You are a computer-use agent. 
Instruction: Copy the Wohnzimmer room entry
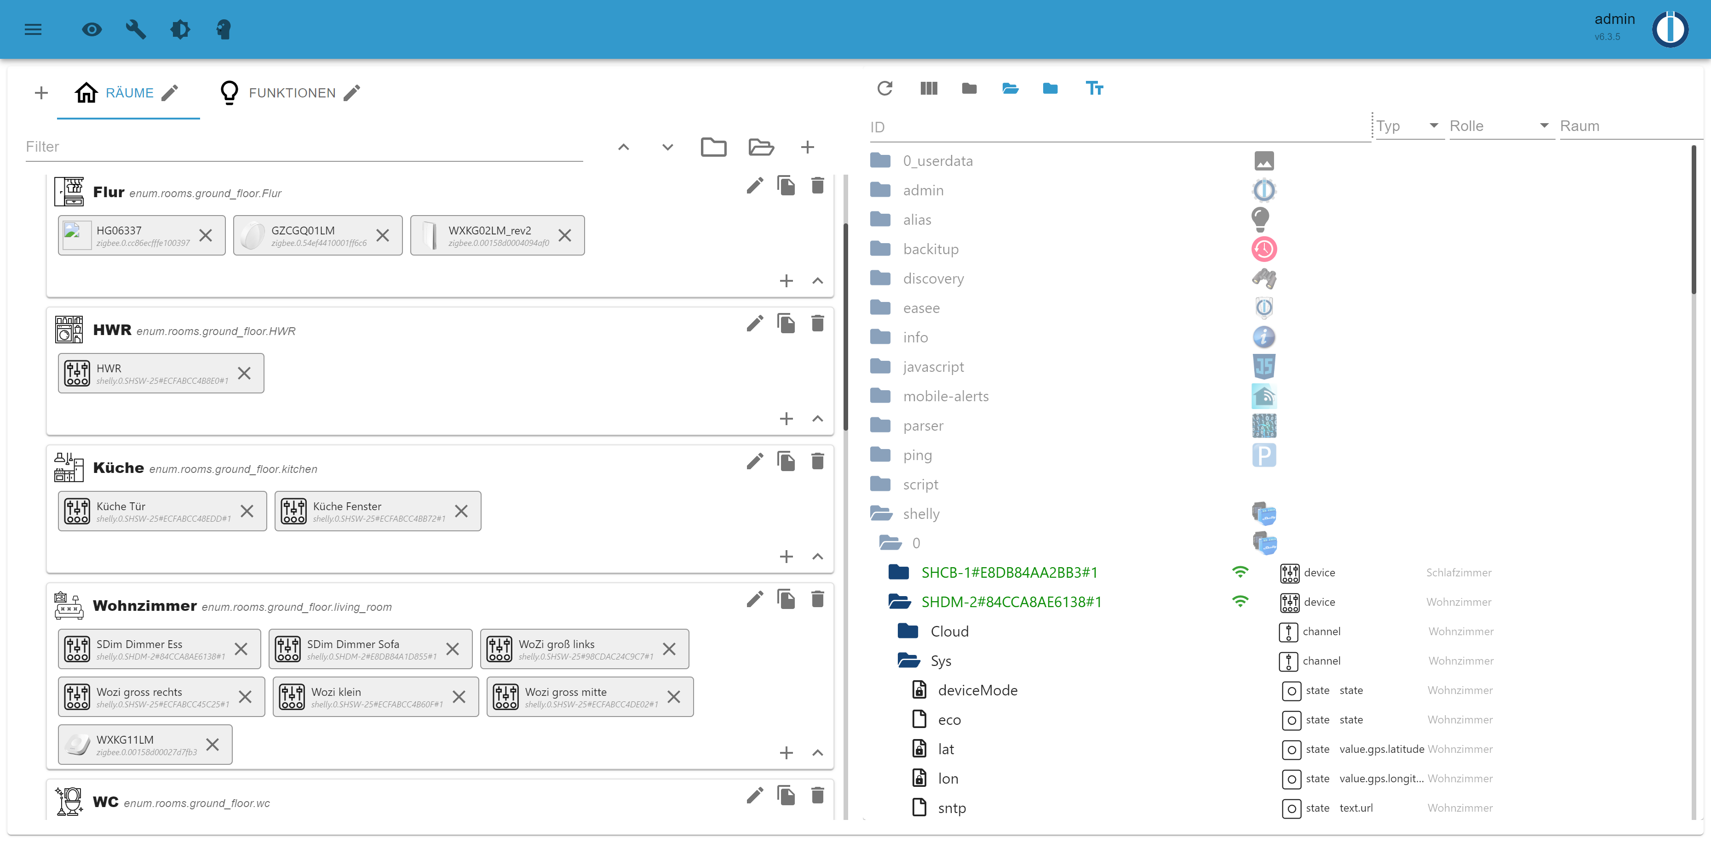[x=786, y=599]
